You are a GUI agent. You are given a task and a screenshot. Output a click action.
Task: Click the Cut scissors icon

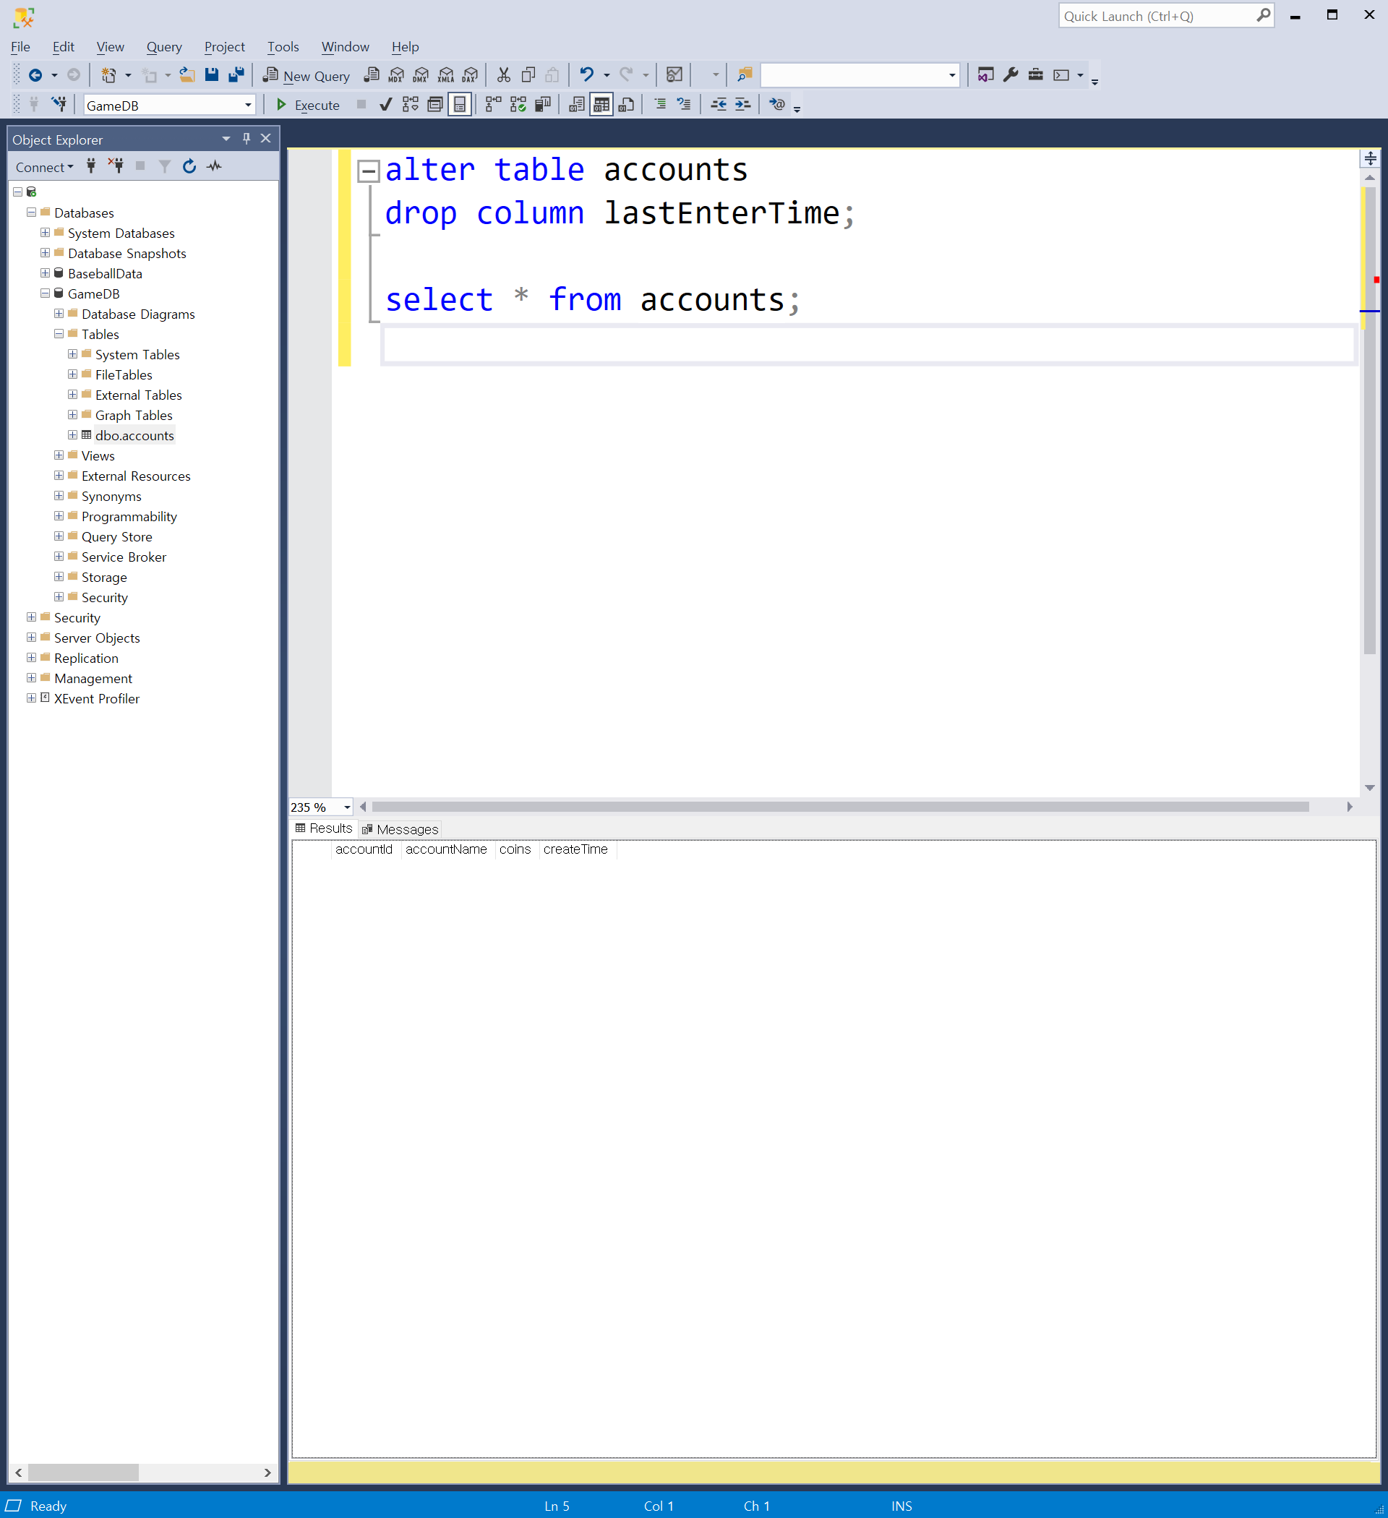coord(504,74)
